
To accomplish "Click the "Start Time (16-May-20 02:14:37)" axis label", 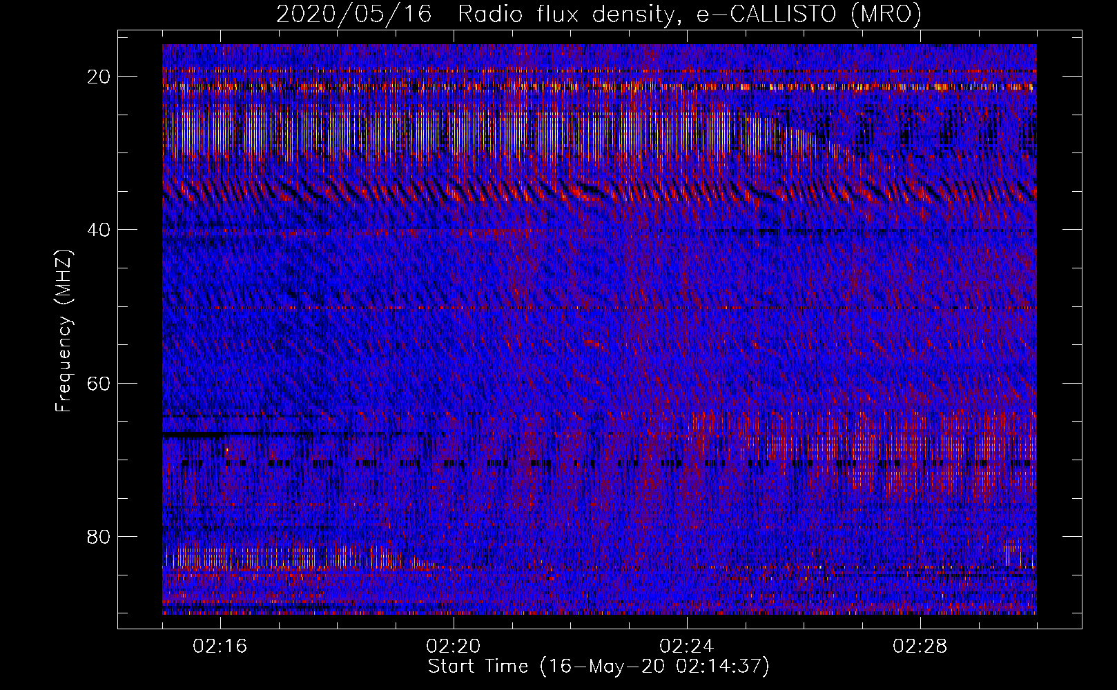I will [599, 667].
